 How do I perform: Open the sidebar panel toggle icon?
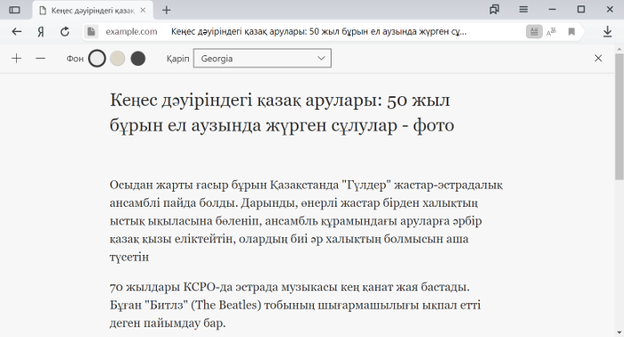click(15, 10)
